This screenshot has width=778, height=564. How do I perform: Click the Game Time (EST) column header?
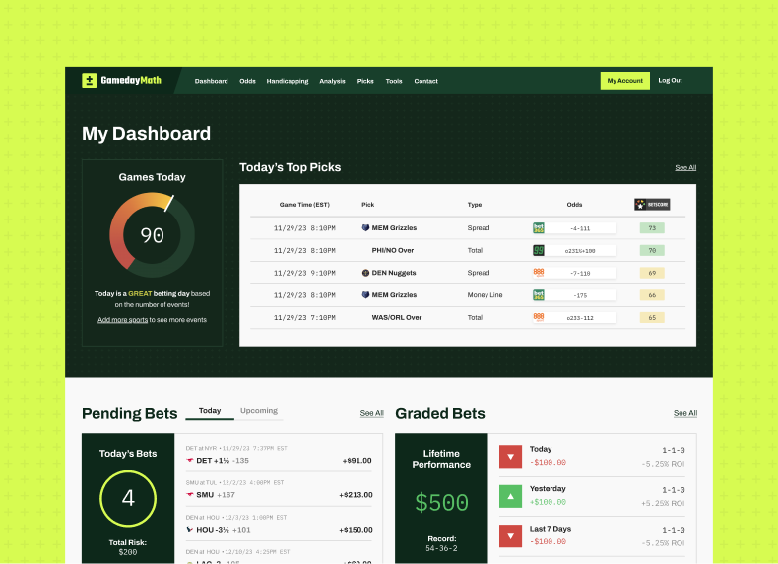click(304, 205)
